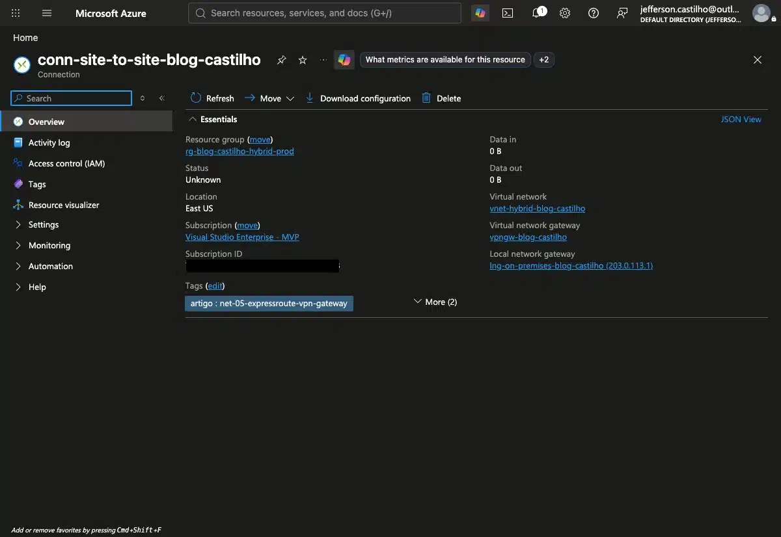Click the user account avatar
This screenshot has width=781, height=537.
tap(761, 13)
